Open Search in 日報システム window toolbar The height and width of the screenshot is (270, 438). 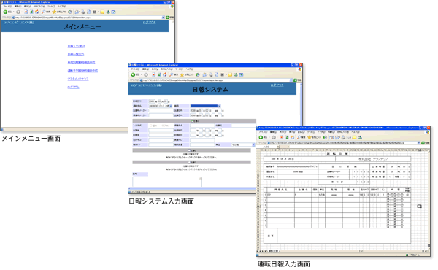(x=174, y=74)
